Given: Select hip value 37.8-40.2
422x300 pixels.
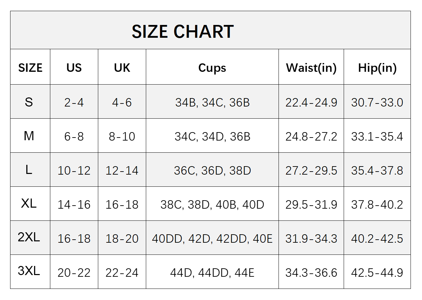Looking at the screenshot, I should (377, 205).
